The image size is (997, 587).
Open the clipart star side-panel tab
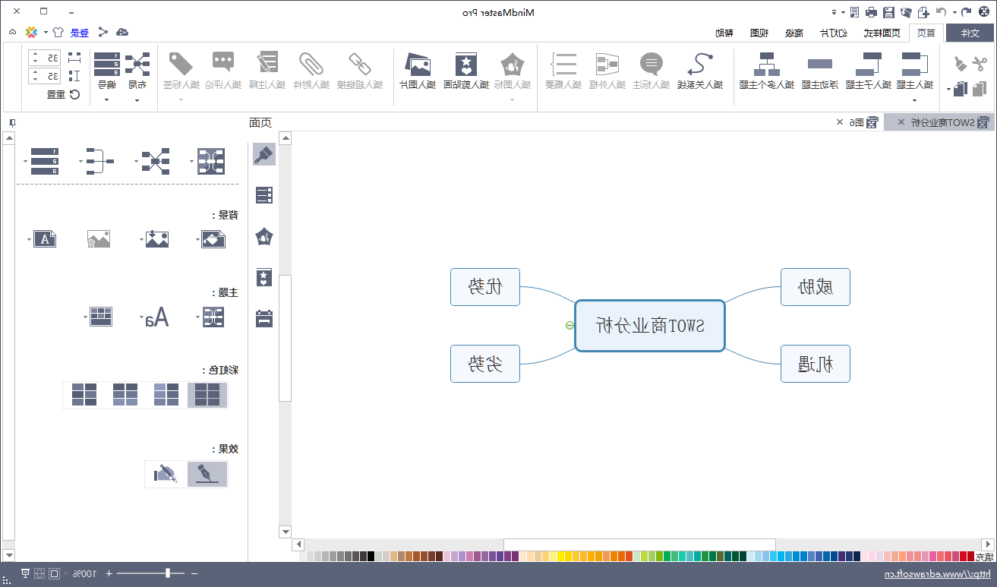(264, 277)
